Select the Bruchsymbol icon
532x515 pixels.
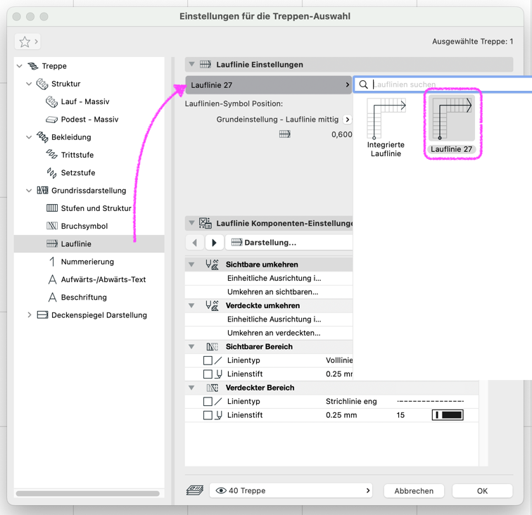pos(52,226)
